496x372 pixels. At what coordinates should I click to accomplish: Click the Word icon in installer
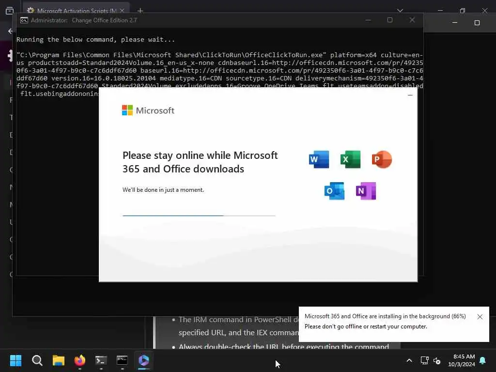tap(319, 159)
